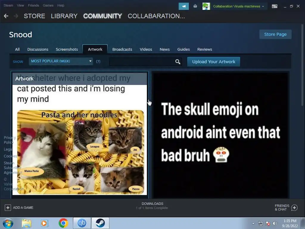This screenshot has height=229, width=305.
Task: Open the Games menu
Action: tap(48, 5)
